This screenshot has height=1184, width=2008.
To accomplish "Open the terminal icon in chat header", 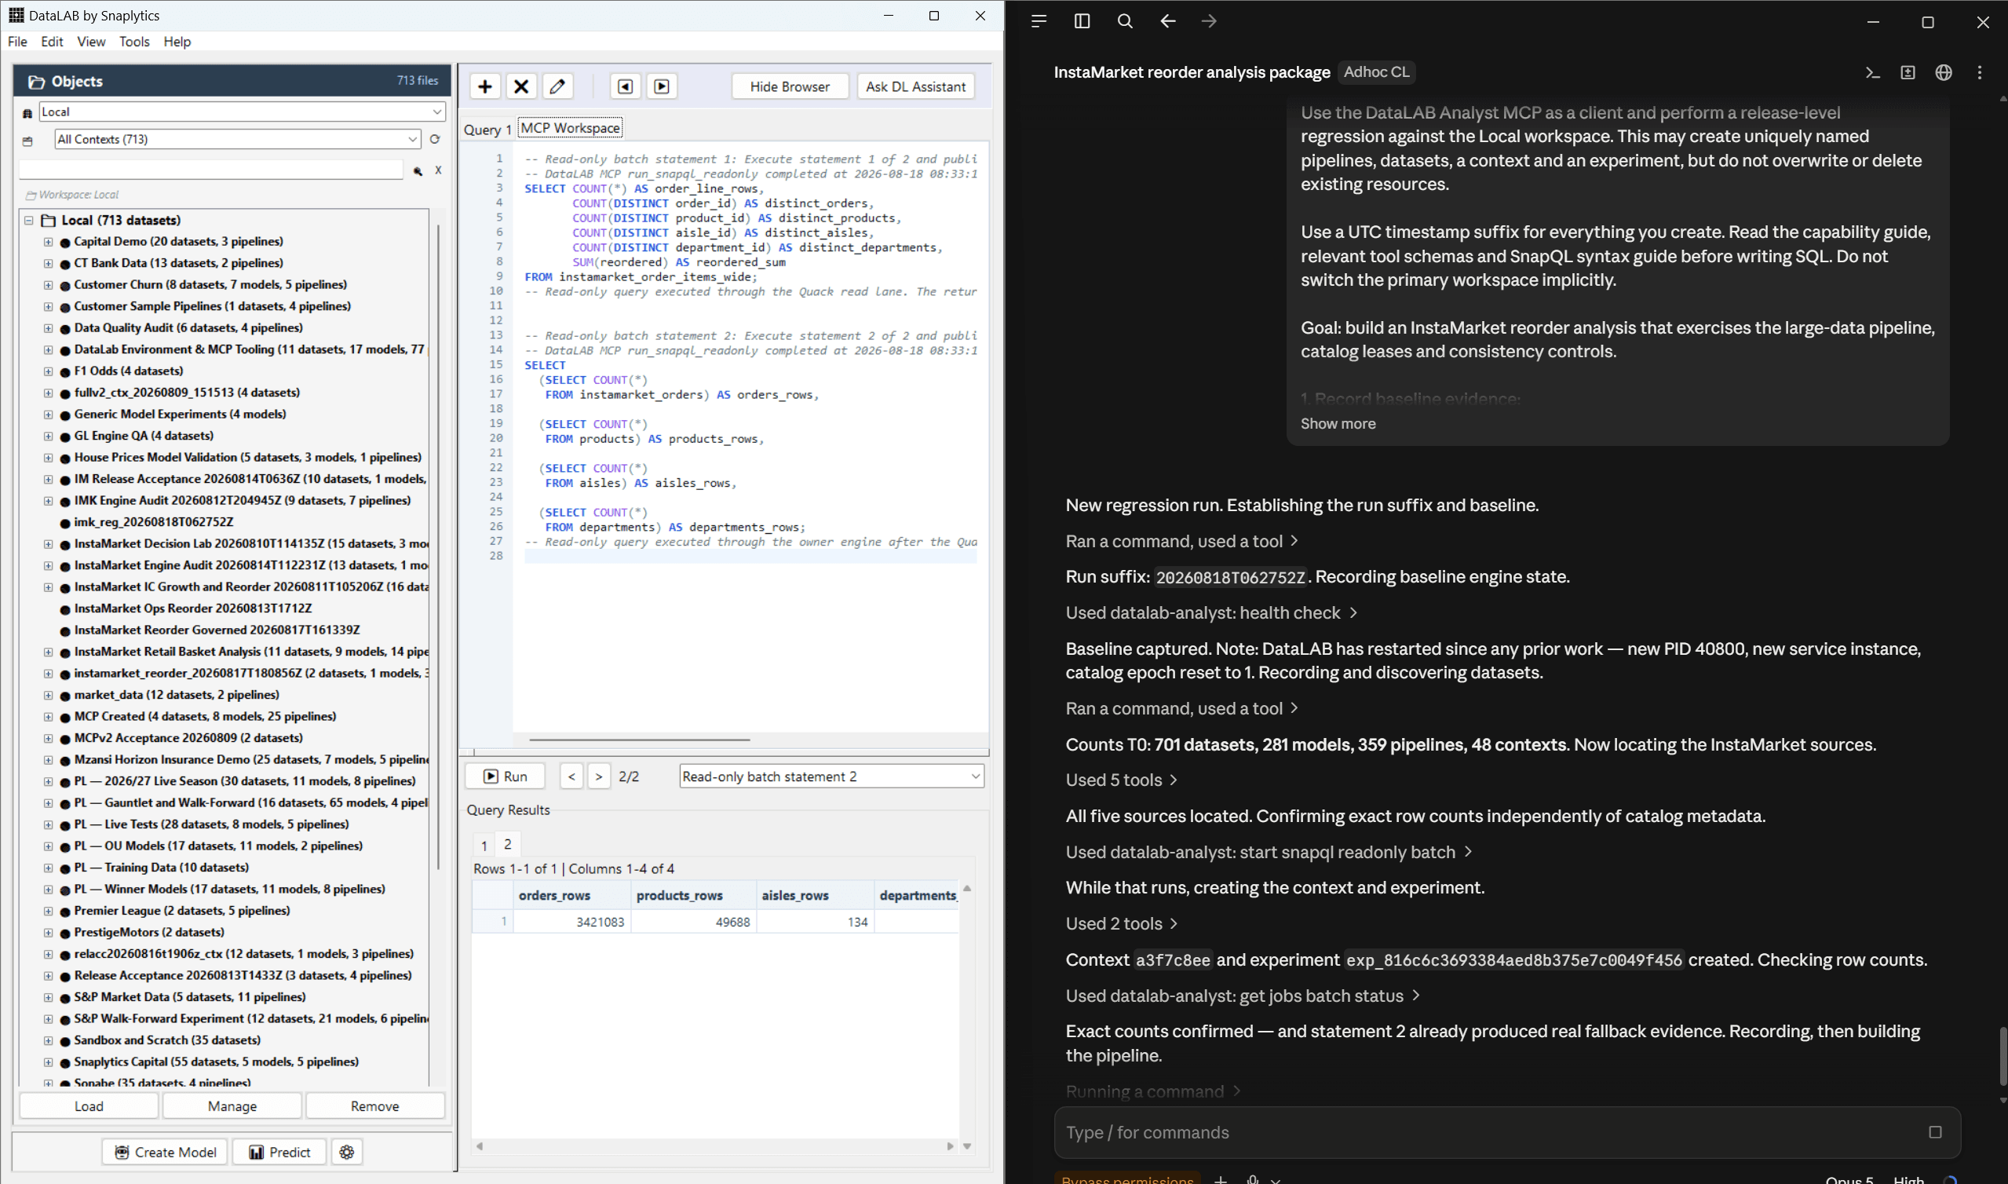I will pos(1872,72).
